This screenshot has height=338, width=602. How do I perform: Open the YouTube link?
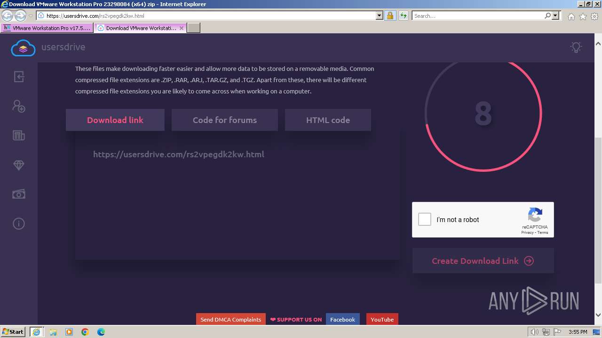coord(382,319)
